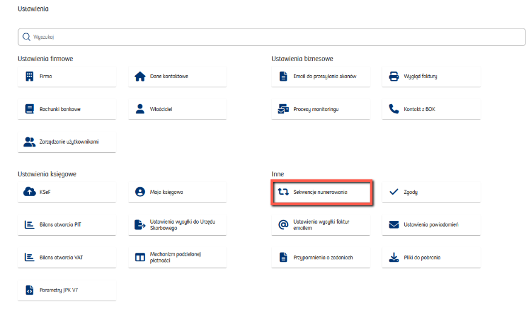Open Zgody settings
This screenshot has width=531, height=323.
[432, 192]
